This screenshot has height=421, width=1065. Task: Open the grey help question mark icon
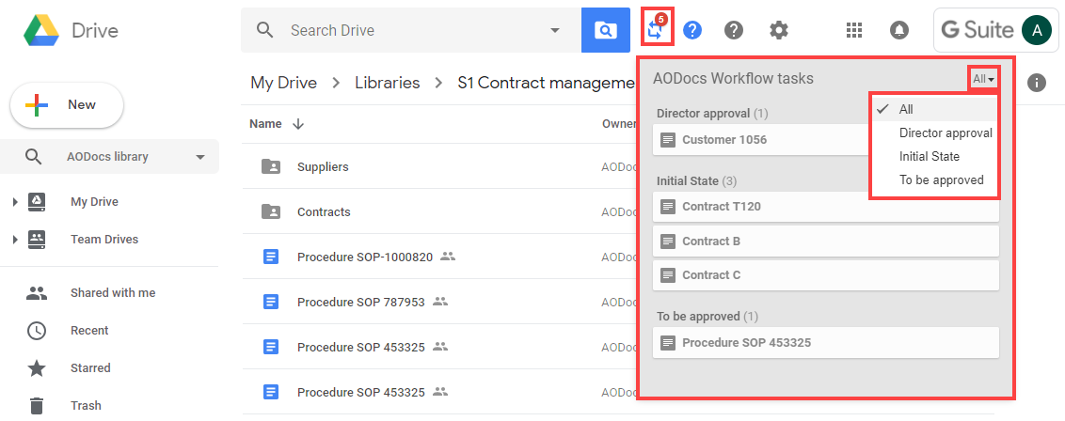(734, 30)
